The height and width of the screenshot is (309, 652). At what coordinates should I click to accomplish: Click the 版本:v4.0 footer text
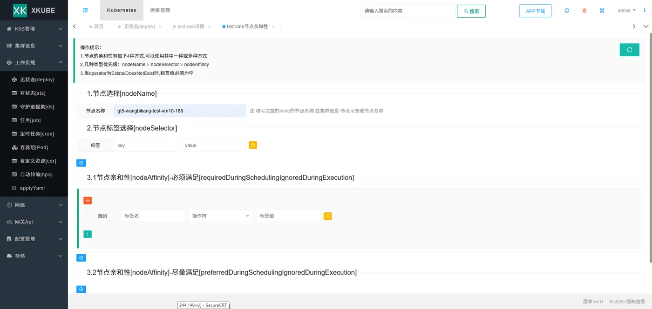point(592,302)
